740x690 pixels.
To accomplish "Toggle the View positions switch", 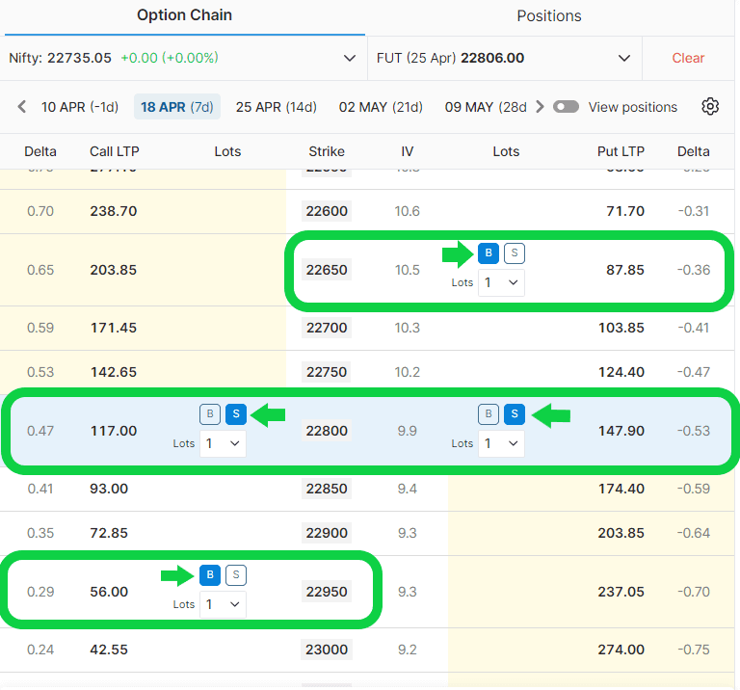I will 566,107.
